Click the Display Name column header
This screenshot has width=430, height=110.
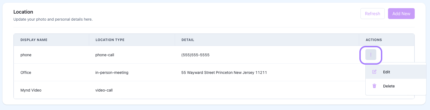tap(34, 40)
